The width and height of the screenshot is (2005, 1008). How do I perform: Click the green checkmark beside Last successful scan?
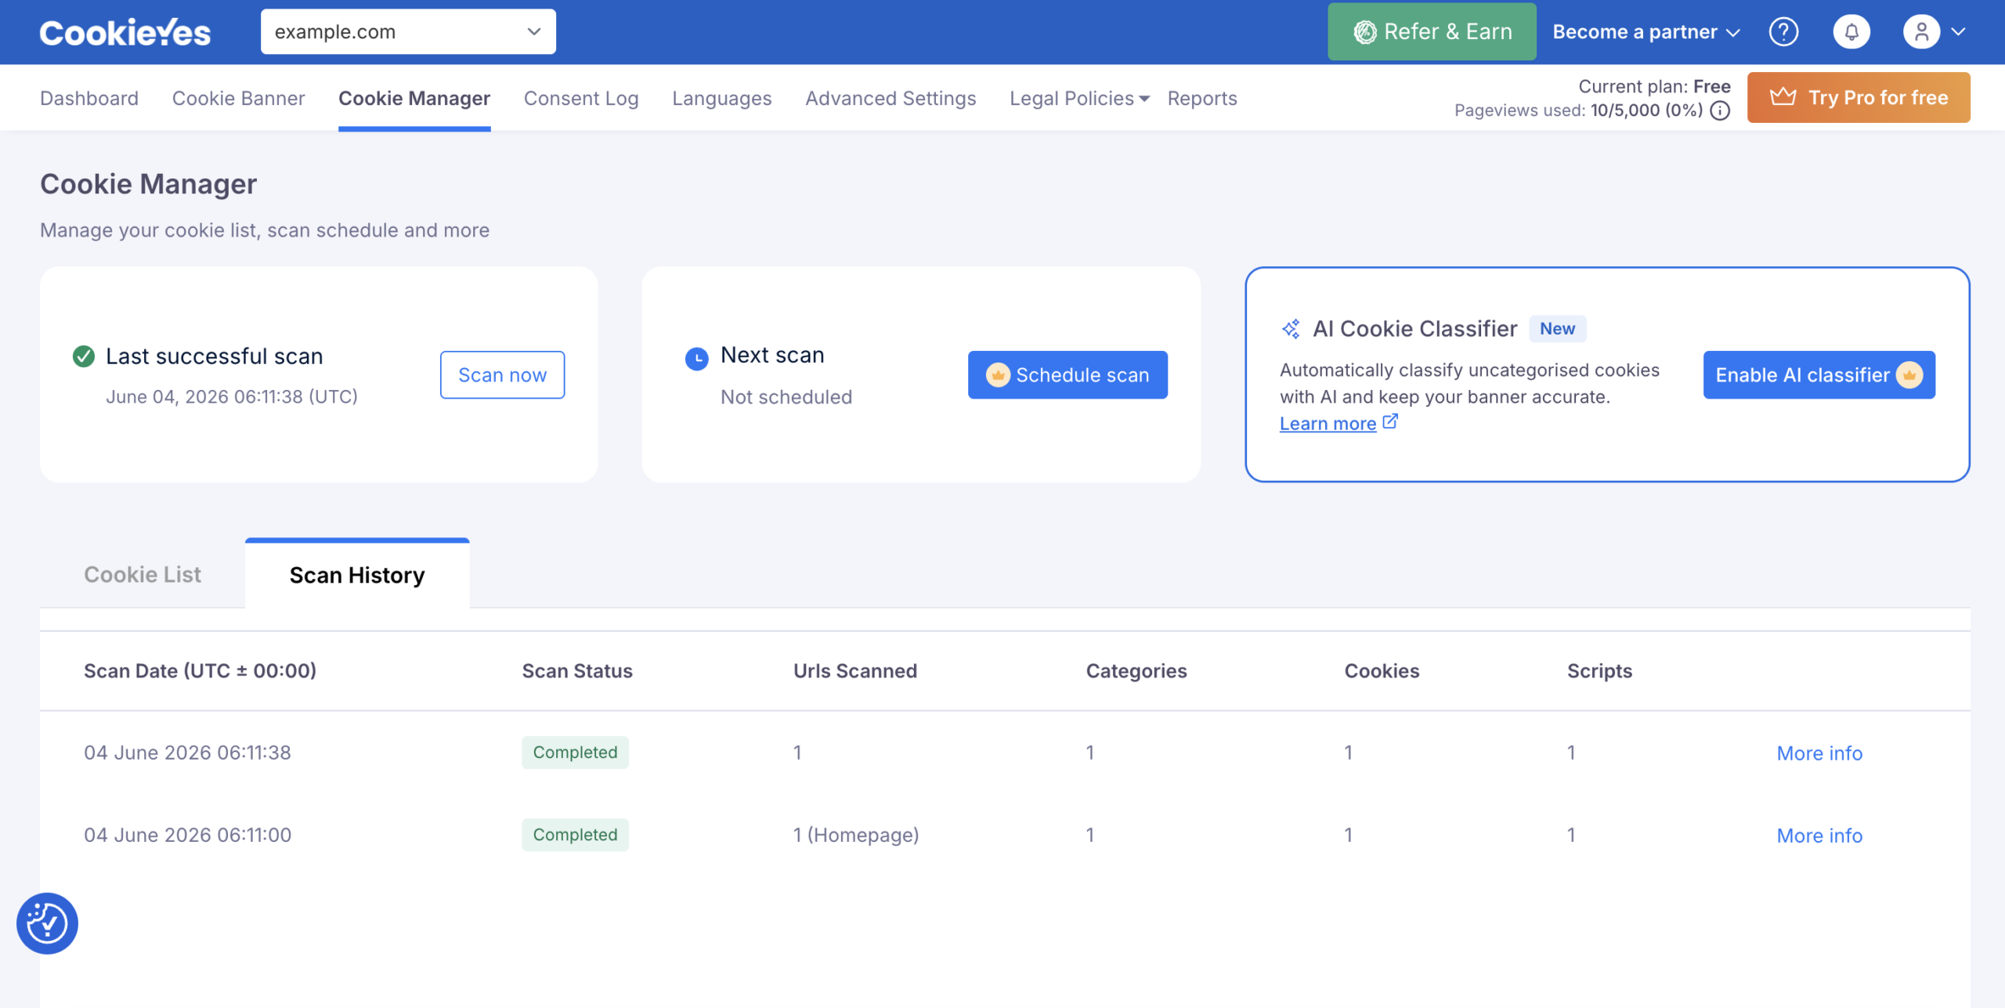coord(84,356)
